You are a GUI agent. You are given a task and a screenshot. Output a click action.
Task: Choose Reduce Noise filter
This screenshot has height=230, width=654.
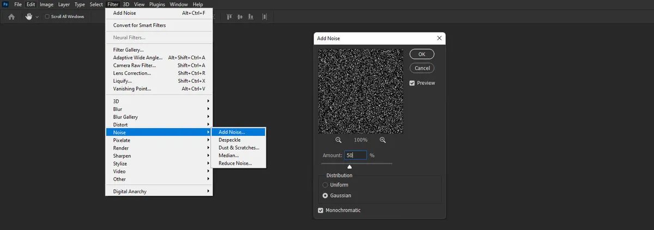[238, 163]
